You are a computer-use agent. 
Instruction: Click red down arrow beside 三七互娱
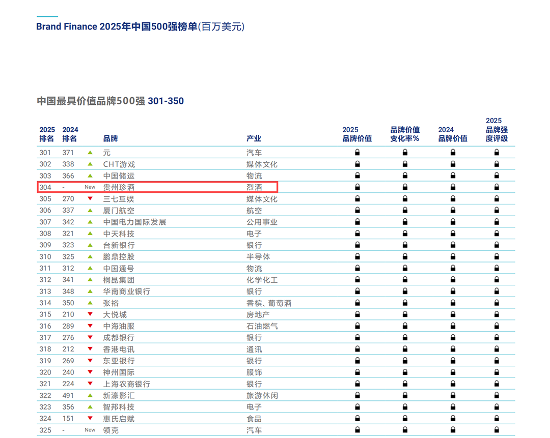pyautogui.click(x=90, y=199)
